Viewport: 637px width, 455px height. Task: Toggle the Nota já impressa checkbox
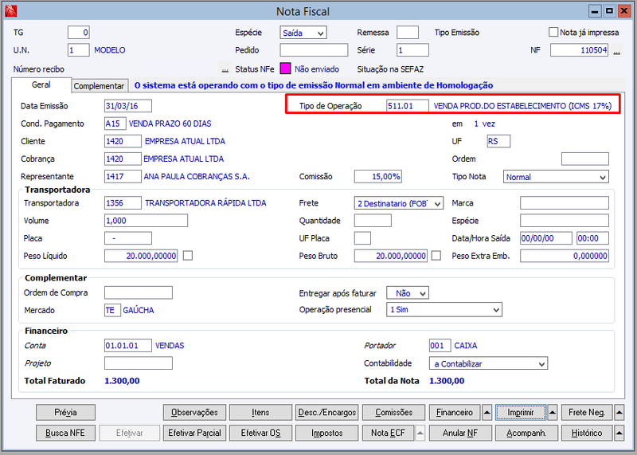pos(553,32)
